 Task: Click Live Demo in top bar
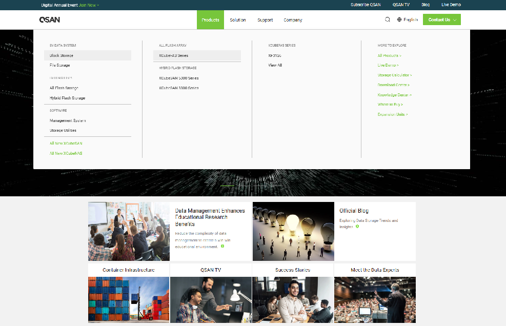click(x=451, y=5)
